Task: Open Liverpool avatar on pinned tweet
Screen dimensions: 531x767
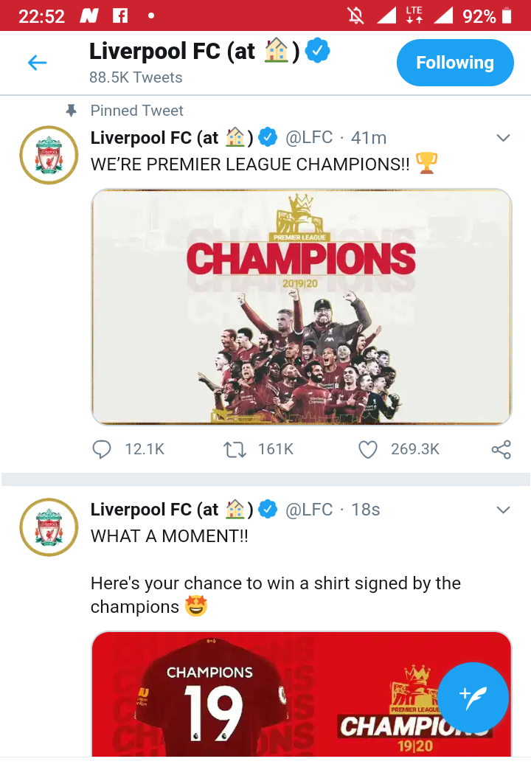Action: click(49, 155)
